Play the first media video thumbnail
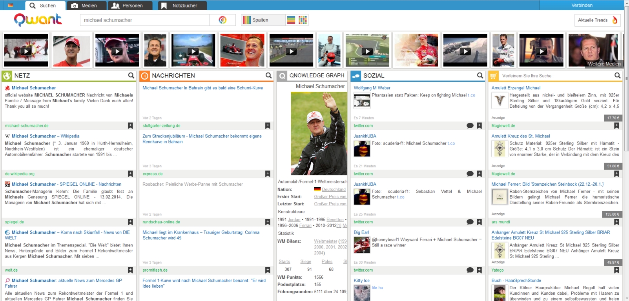Screen dimensions: 629x301 click(26, 50)
